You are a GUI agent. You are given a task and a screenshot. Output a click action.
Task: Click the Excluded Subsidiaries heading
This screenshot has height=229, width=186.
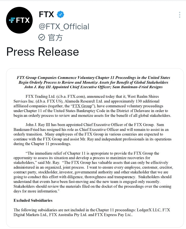(33, 200)
